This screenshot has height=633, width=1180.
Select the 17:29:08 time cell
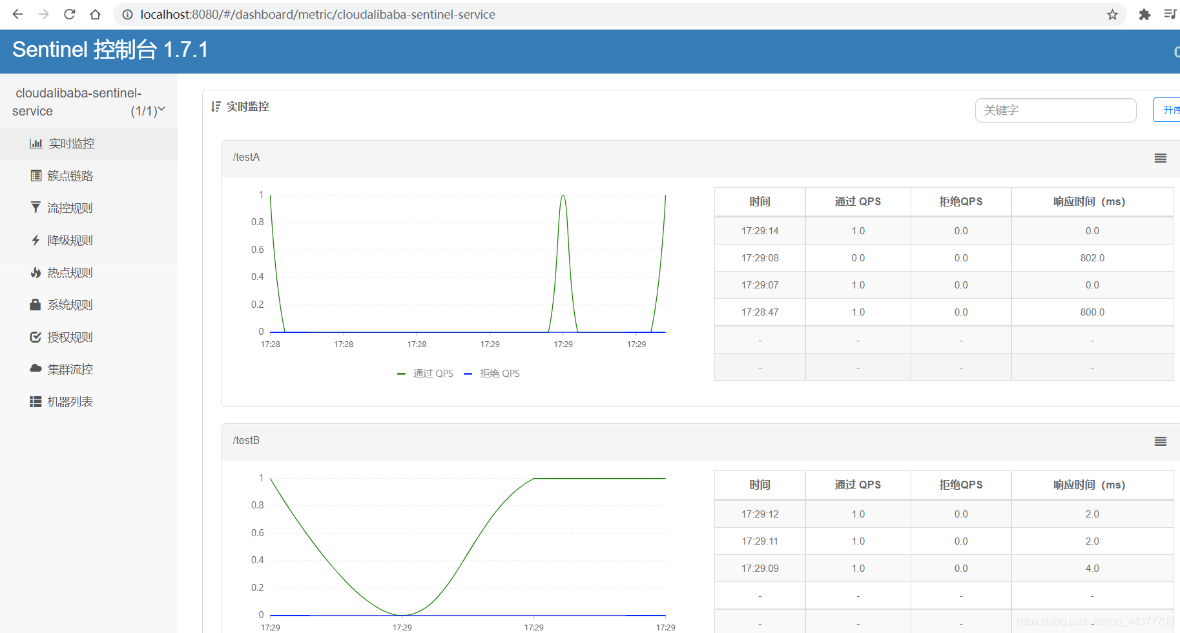pyautogui.click(x=760, y=257)
